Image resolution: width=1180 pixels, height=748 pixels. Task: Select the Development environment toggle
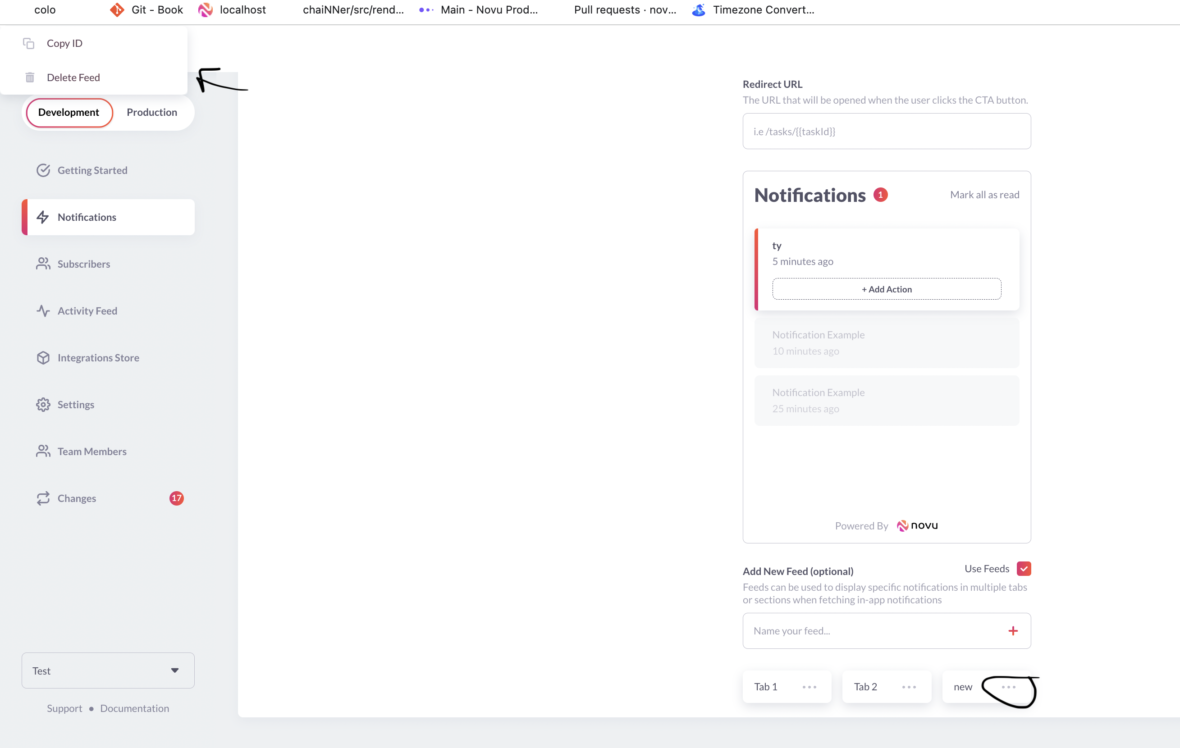(x=69, y=112)
